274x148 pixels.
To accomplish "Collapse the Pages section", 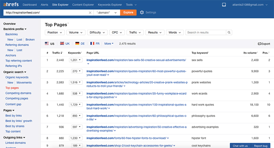I will coord(9,110).
